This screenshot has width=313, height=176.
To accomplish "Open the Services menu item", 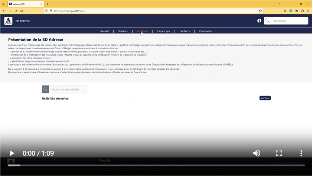I will (123, 31).
